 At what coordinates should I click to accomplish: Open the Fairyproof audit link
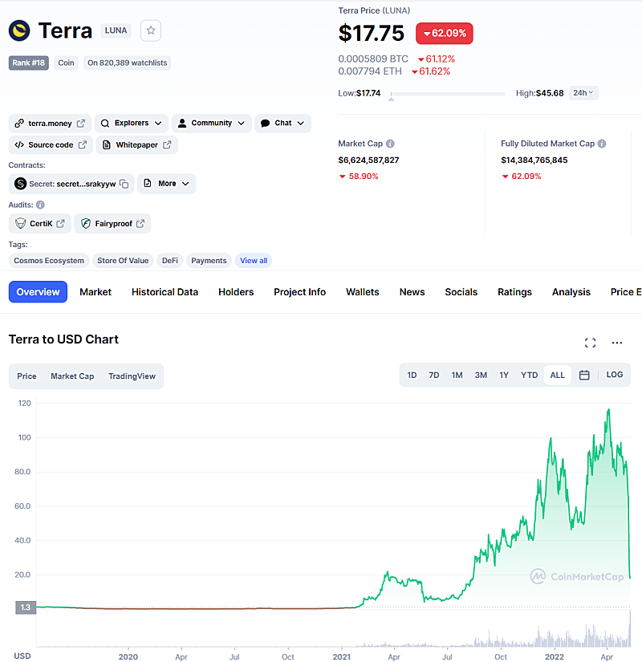(x=112, y=223)
